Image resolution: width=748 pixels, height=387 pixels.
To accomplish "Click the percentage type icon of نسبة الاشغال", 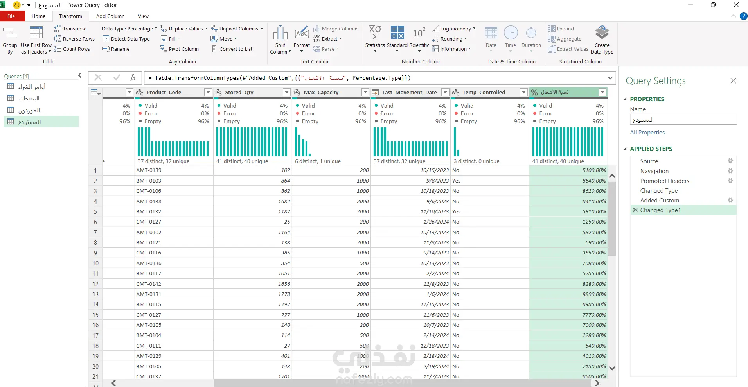I will pyautogui.click(x=534, y=92).
